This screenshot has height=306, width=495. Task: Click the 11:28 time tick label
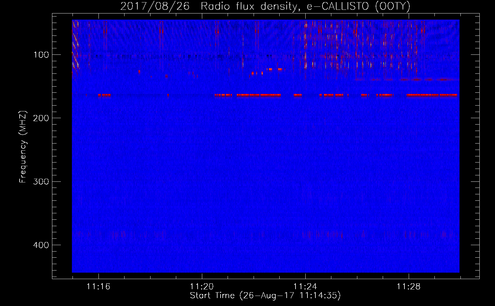point(408,287)
